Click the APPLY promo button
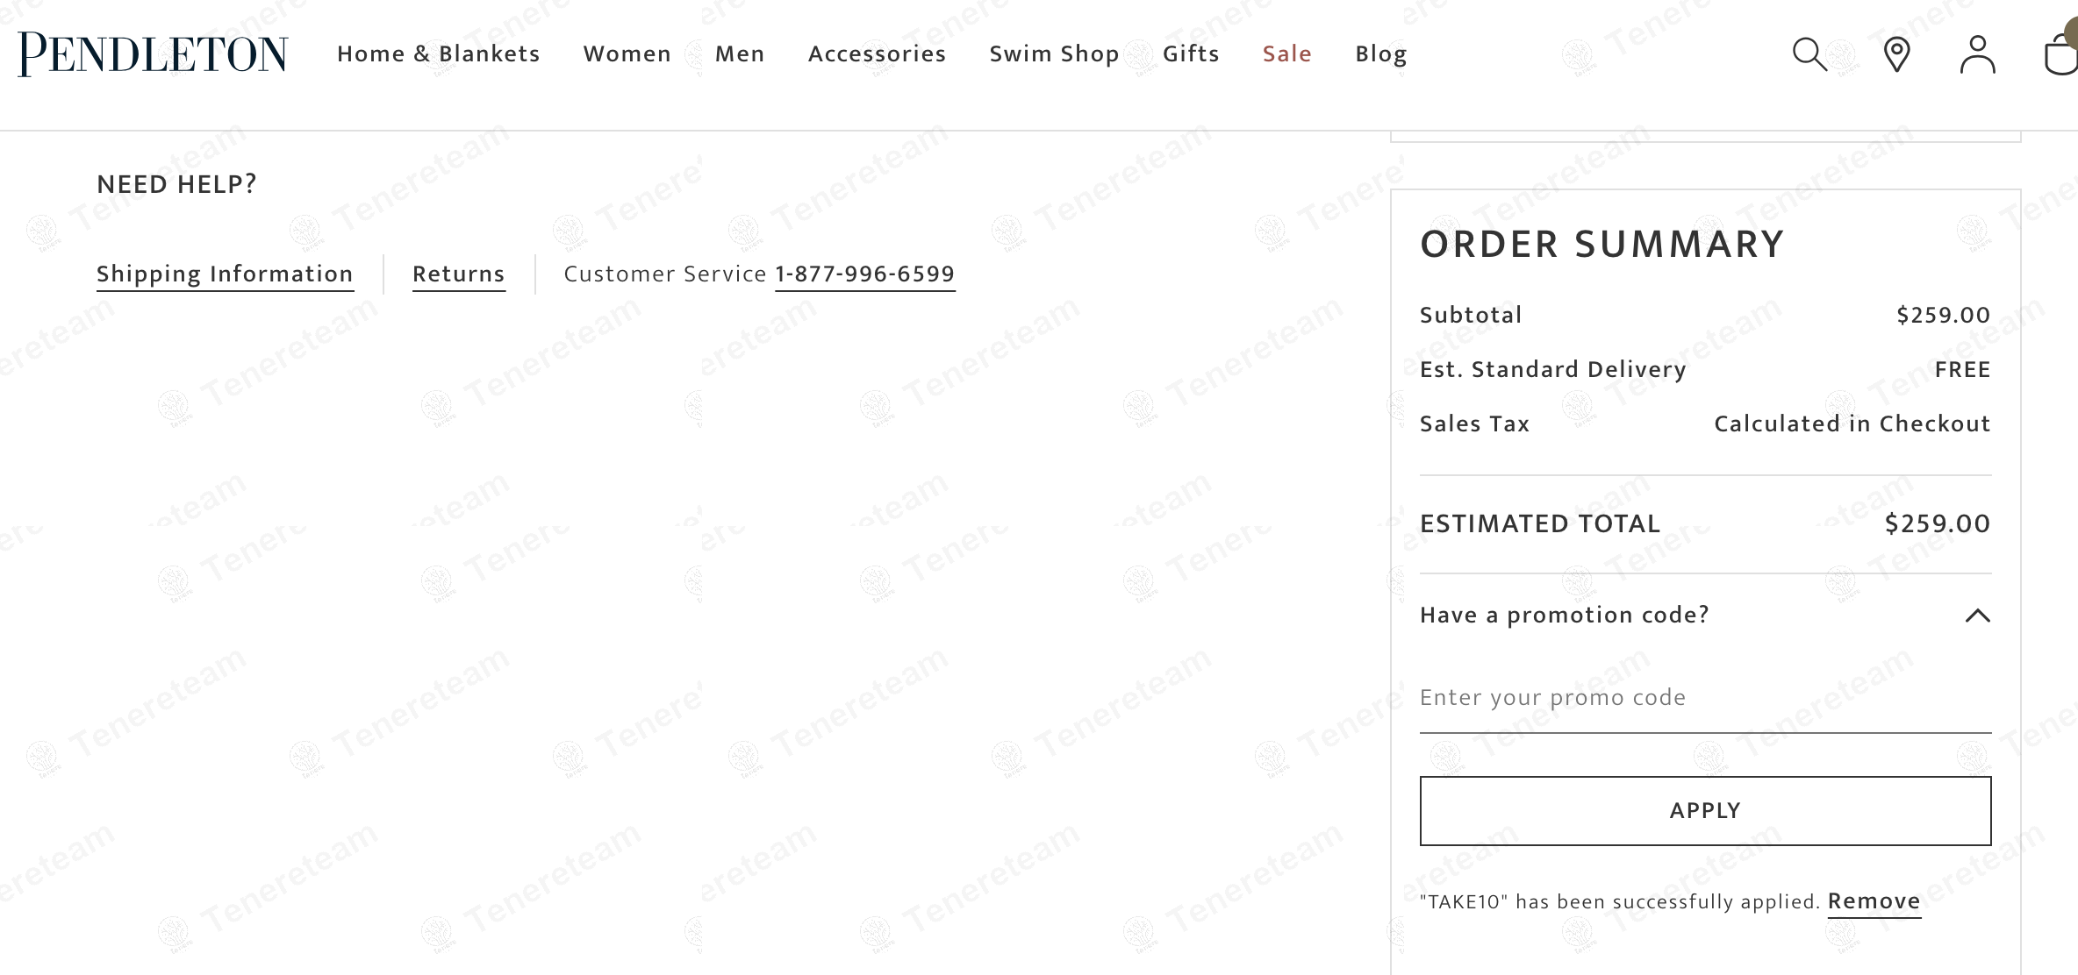The height and width of the screenshot is (975, 2078). tap(1705, 811)
